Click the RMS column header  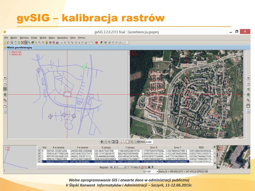(201, 147)
